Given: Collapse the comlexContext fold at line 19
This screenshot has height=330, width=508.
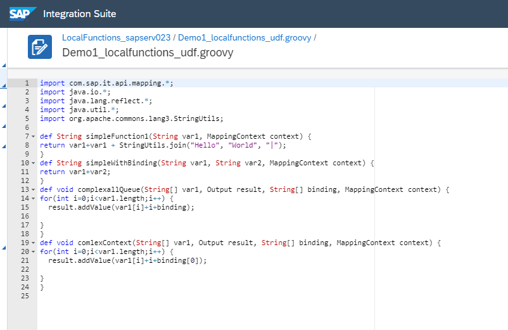Looking at the screenshot, I should (33, 243).
